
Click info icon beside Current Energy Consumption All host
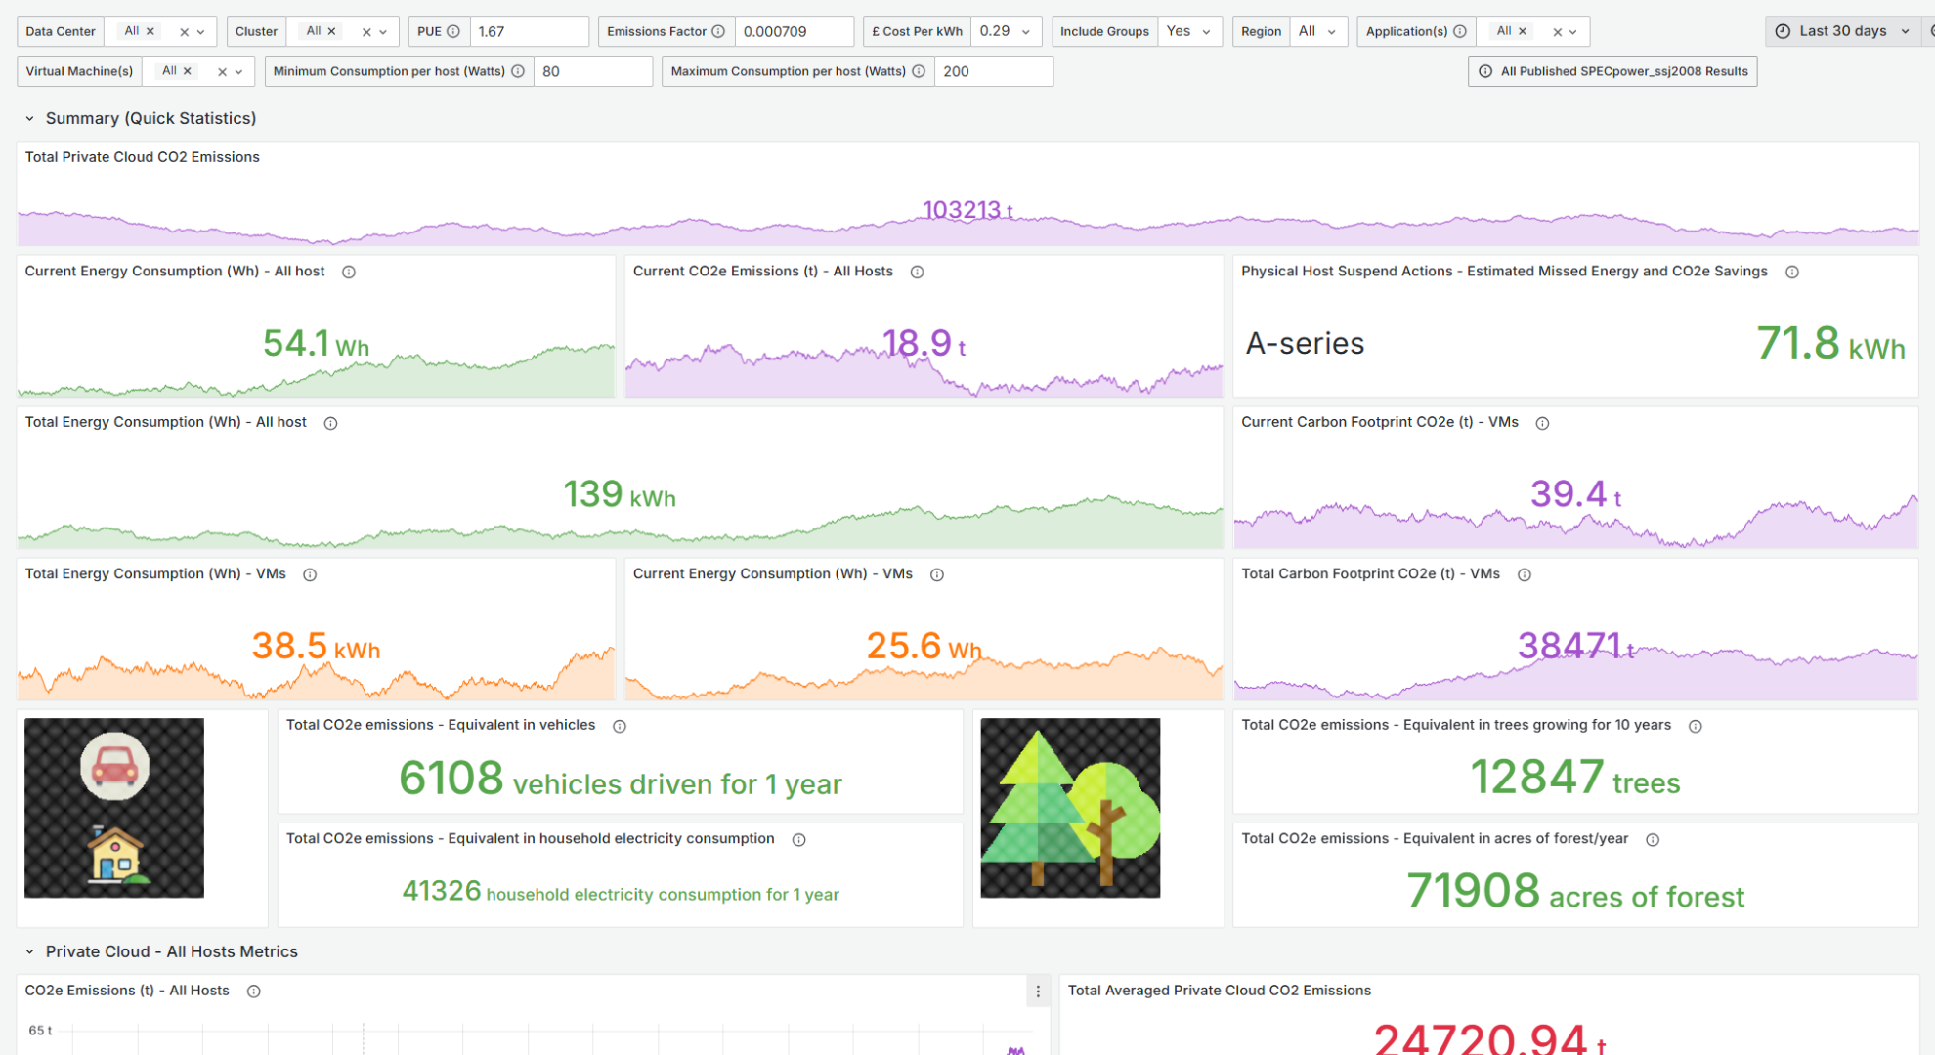coord(349,272)
